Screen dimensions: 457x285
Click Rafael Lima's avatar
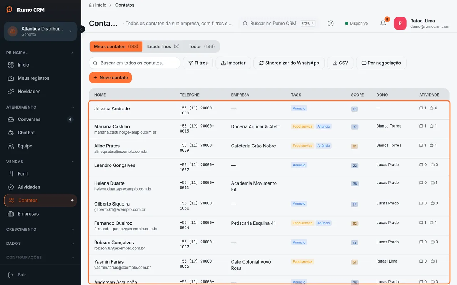click(400, 24)
